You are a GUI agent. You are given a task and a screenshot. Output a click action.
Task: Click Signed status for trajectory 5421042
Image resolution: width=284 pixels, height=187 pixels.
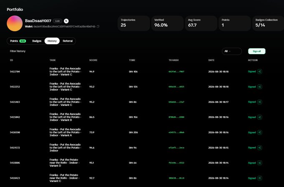click(252, 117)
